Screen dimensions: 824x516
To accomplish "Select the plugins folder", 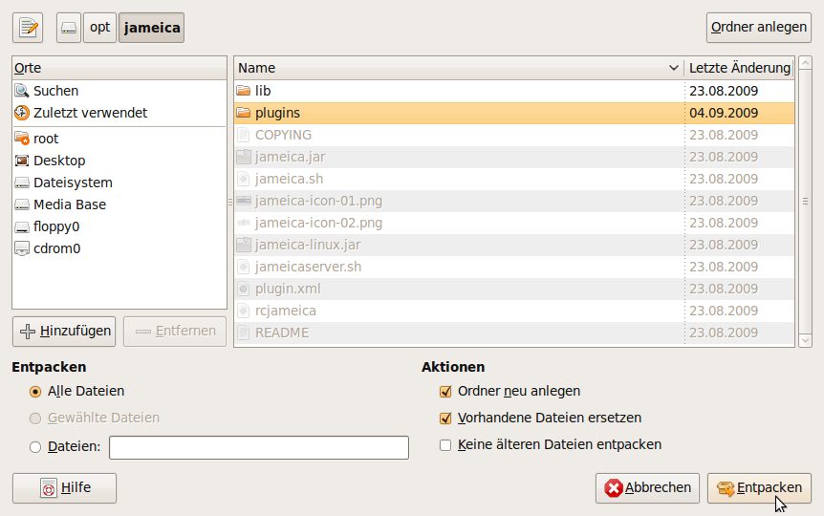I will pyautogui.click(x=514, y=113).
